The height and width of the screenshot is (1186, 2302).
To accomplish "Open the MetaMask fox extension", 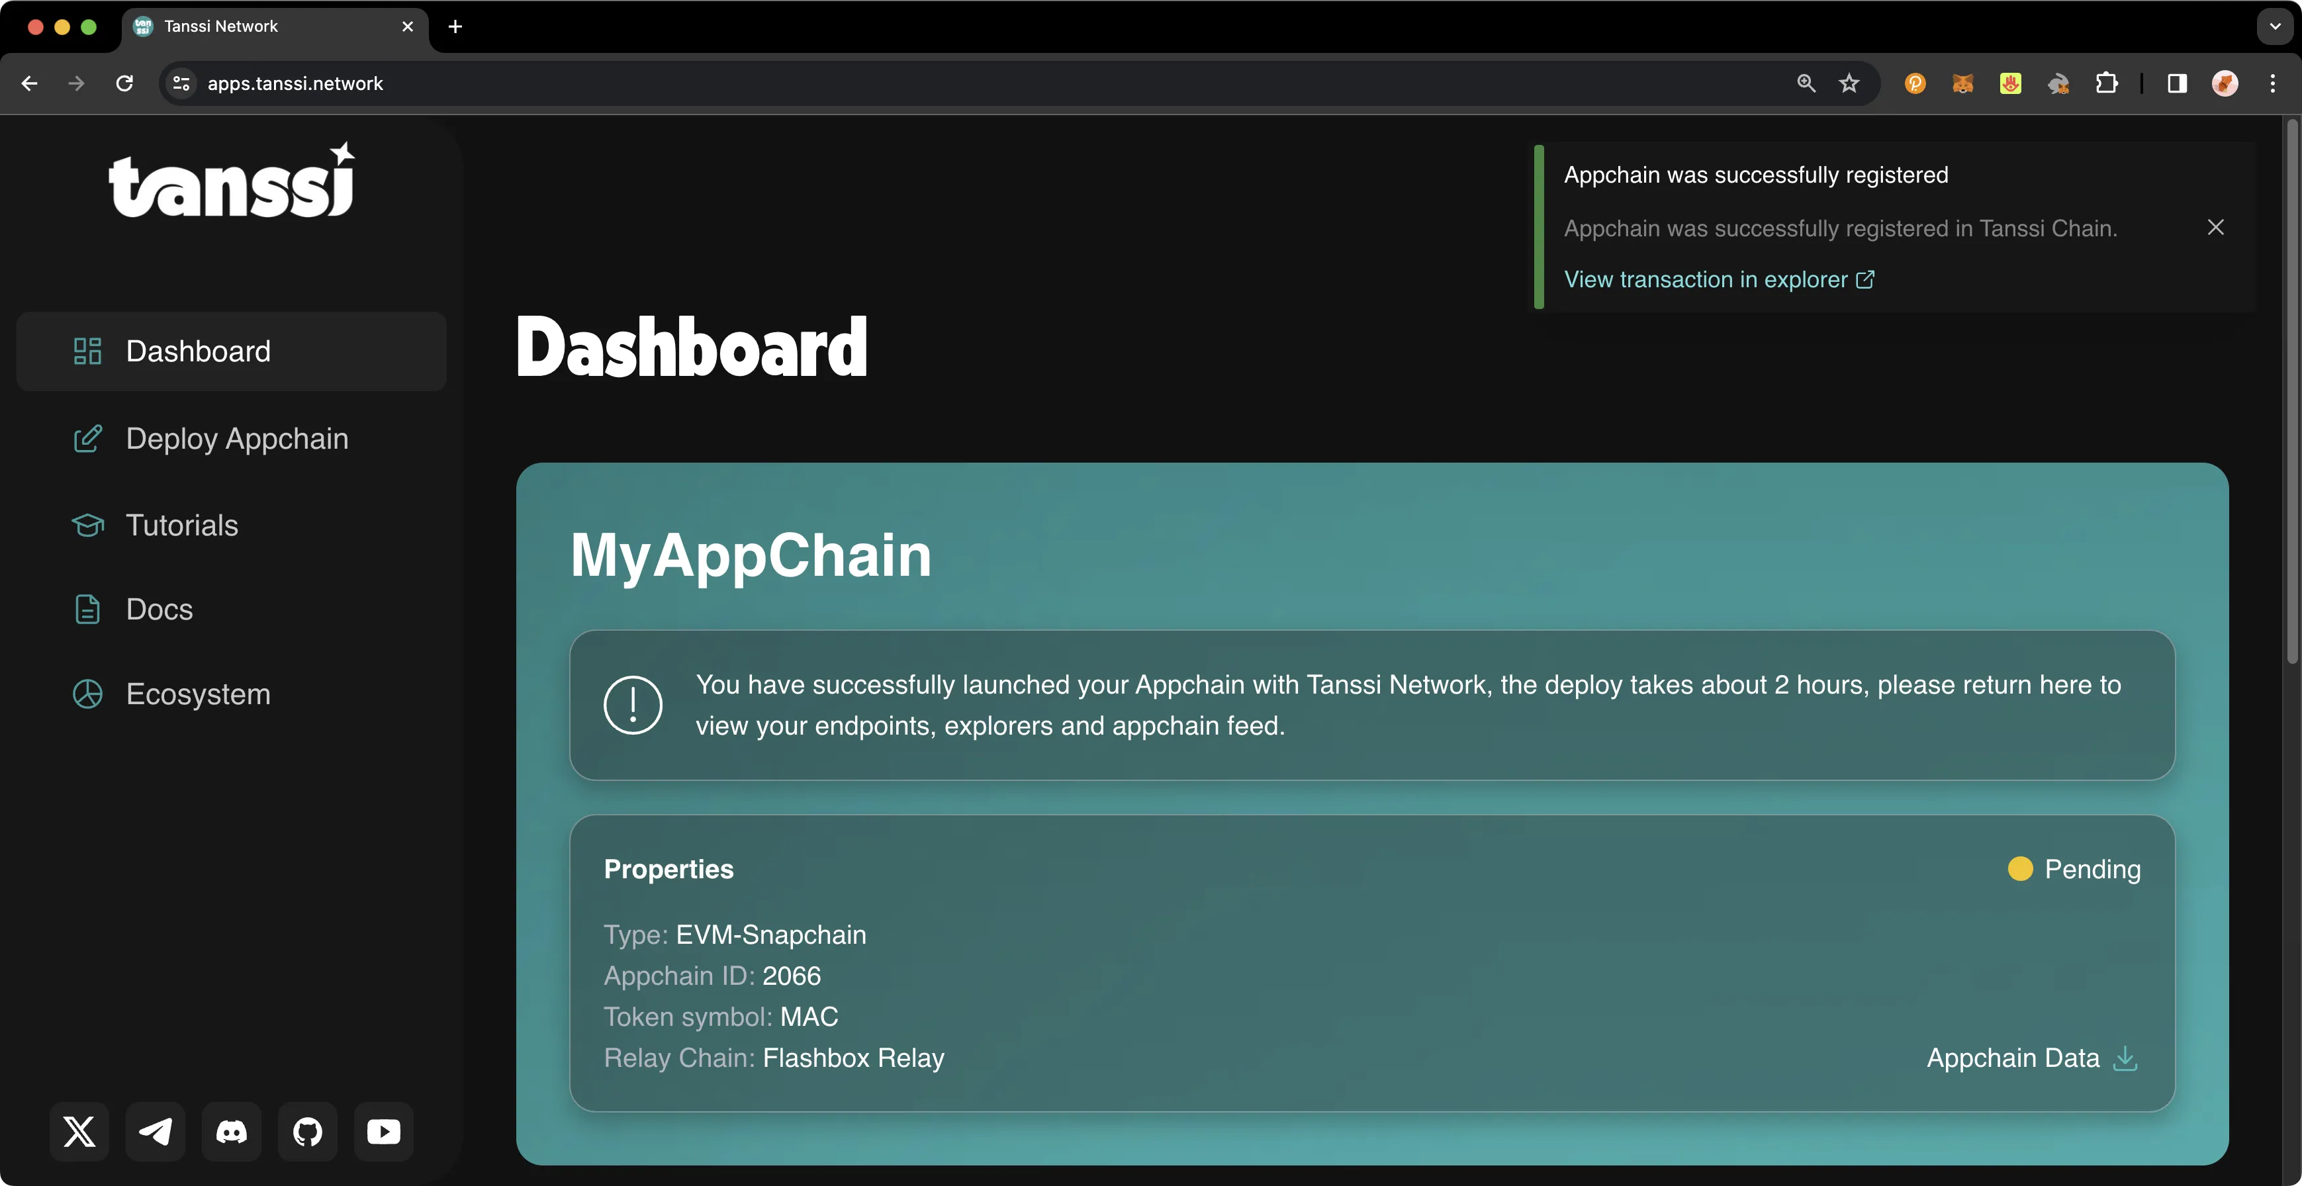I will coord(1962,83).
